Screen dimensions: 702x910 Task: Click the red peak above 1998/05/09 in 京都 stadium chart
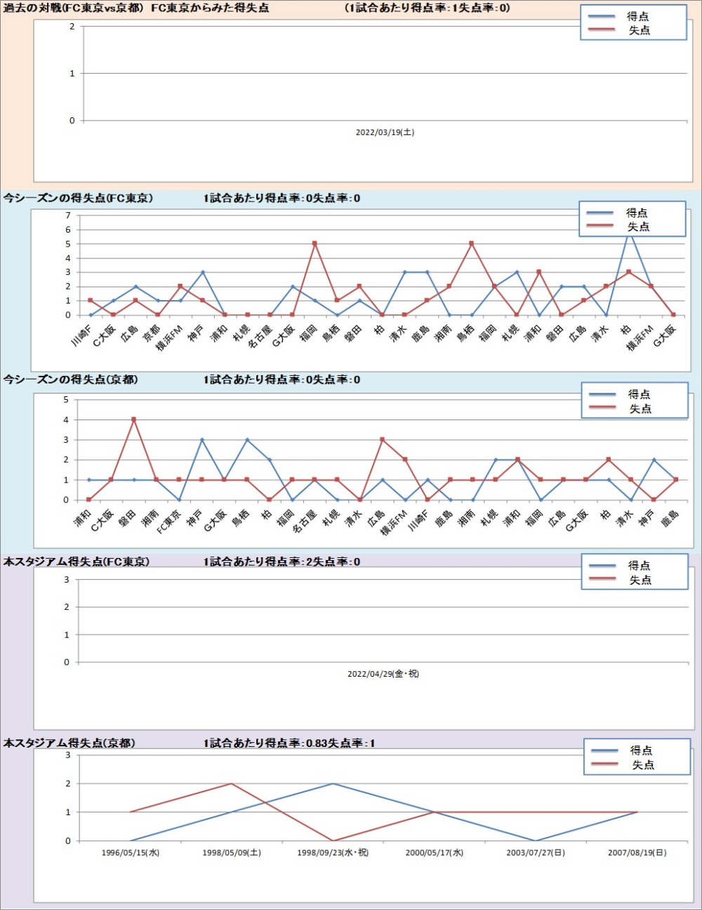tap(232, 784)
